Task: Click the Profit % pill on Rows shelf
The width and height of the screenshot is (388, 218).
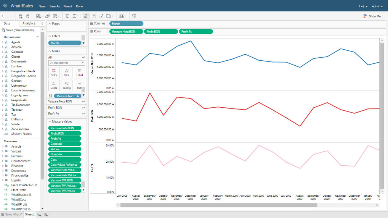Action: coord(196,32)
